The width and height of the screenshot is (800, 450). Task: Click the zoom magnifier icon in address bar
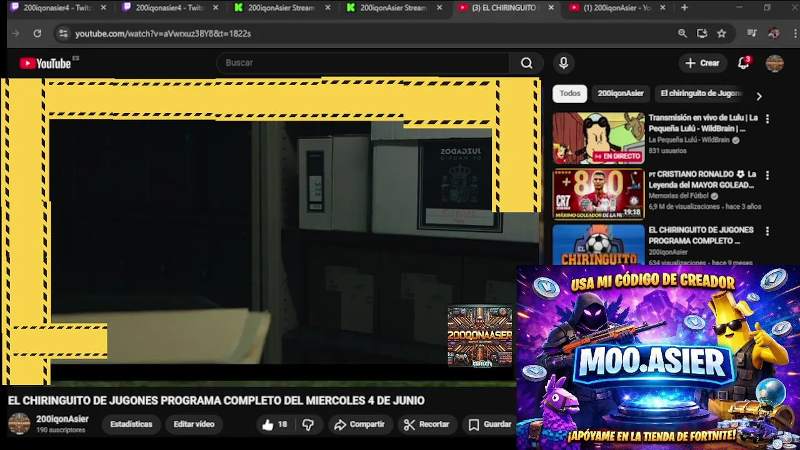(682, 34)
